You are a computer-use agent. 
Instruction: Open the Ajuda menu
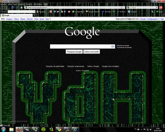pyautogui.click(x=46, y=4)
